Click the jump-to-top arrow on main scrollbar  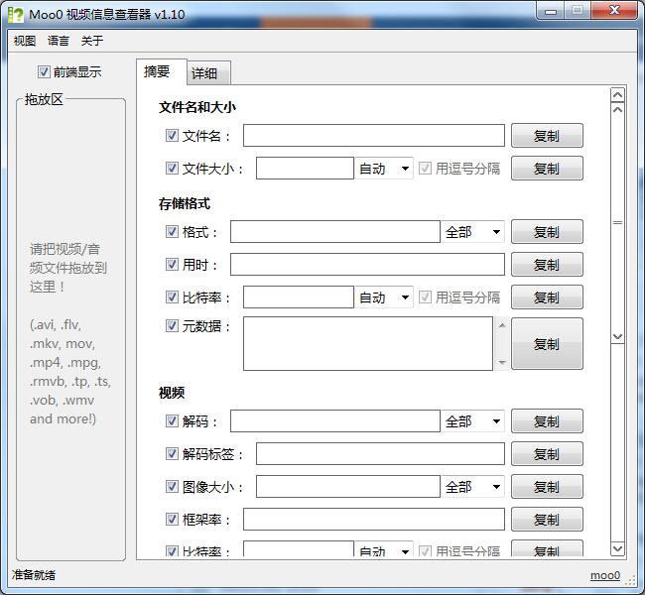(x=617, y=95)
